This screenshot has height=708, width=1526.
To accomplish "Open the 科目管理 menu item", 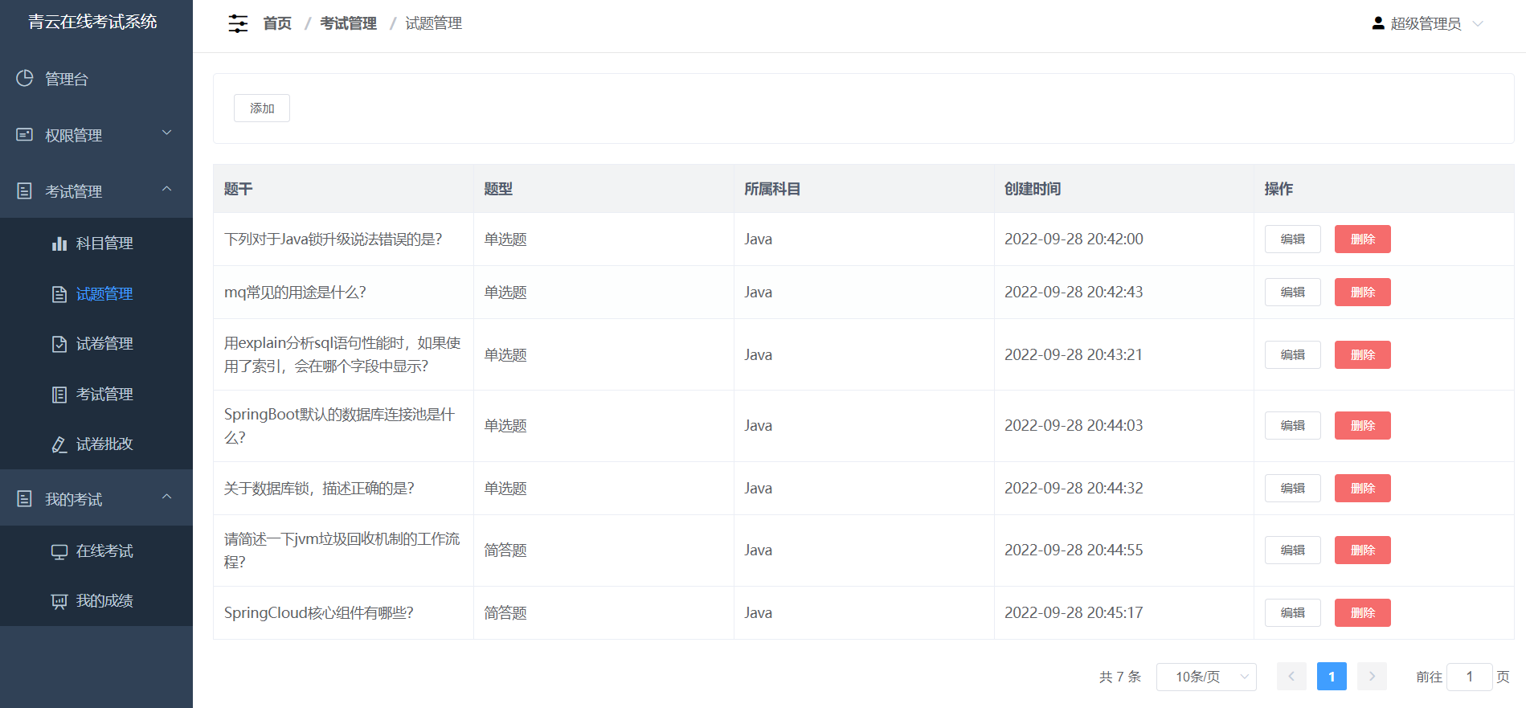I will 96,243.
